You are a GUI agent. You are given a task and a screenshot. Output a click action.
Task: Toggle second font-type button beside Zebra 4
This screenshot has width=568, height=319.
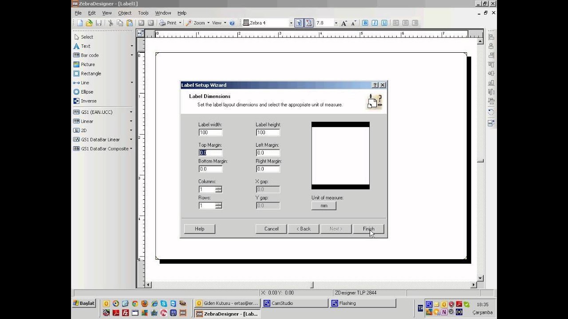[x=308, y=23]
